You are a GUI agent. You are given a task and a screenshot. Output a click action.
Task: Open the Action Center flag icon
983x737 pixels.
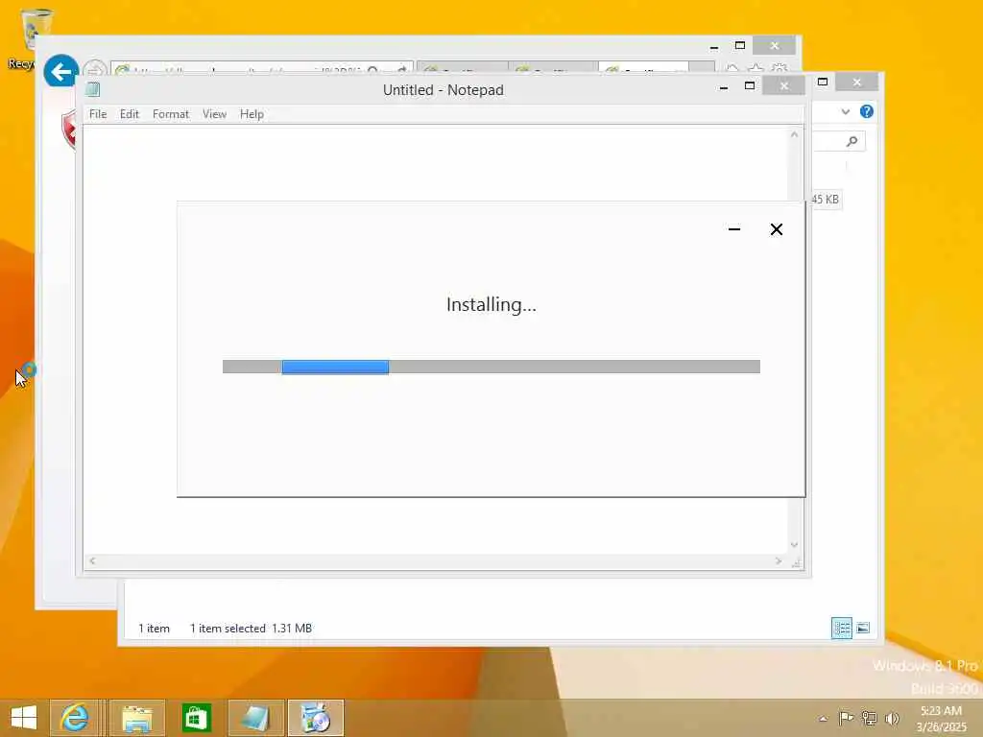click(x=846, y=718)
